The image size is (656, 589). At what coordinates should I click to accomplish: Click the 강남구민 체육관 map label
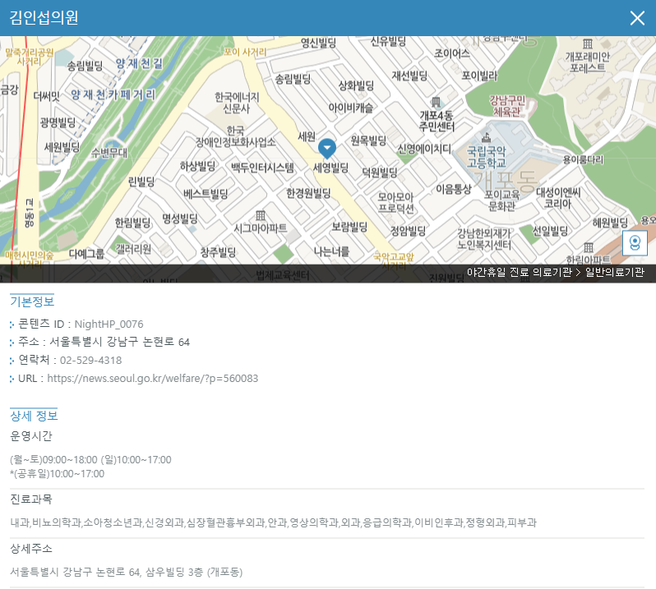coord(507,106)
